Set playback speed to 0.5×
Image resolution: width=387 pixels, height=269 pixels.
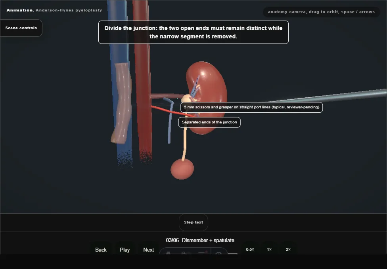250,249
